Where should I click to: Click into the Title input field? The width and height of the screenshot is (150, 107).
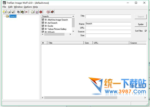(x=108, y=16)
